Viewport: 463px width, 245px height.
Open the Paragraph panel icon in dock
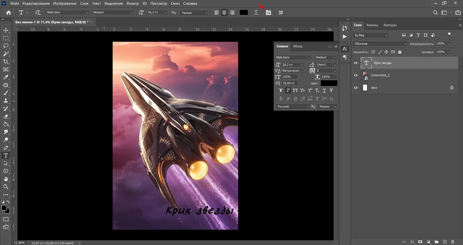click(x=344, y=57)
